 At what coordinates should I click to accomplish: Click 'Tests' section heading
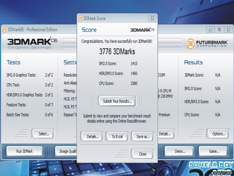[14, 62]
